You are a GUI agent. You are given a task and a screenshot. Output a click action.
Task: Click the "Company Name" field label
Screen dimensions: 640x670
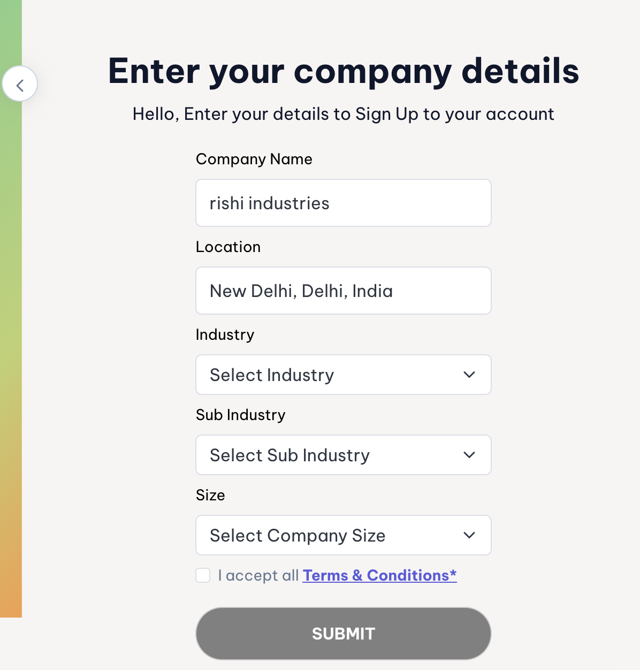pyautogui.click(x=254, y=159)
